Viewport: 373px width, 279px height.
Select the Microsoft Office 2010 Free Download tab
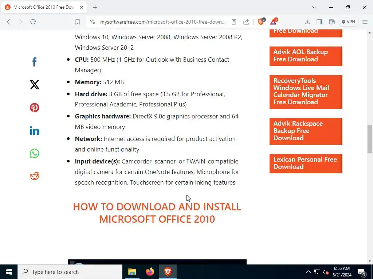(x=44, y=7)
